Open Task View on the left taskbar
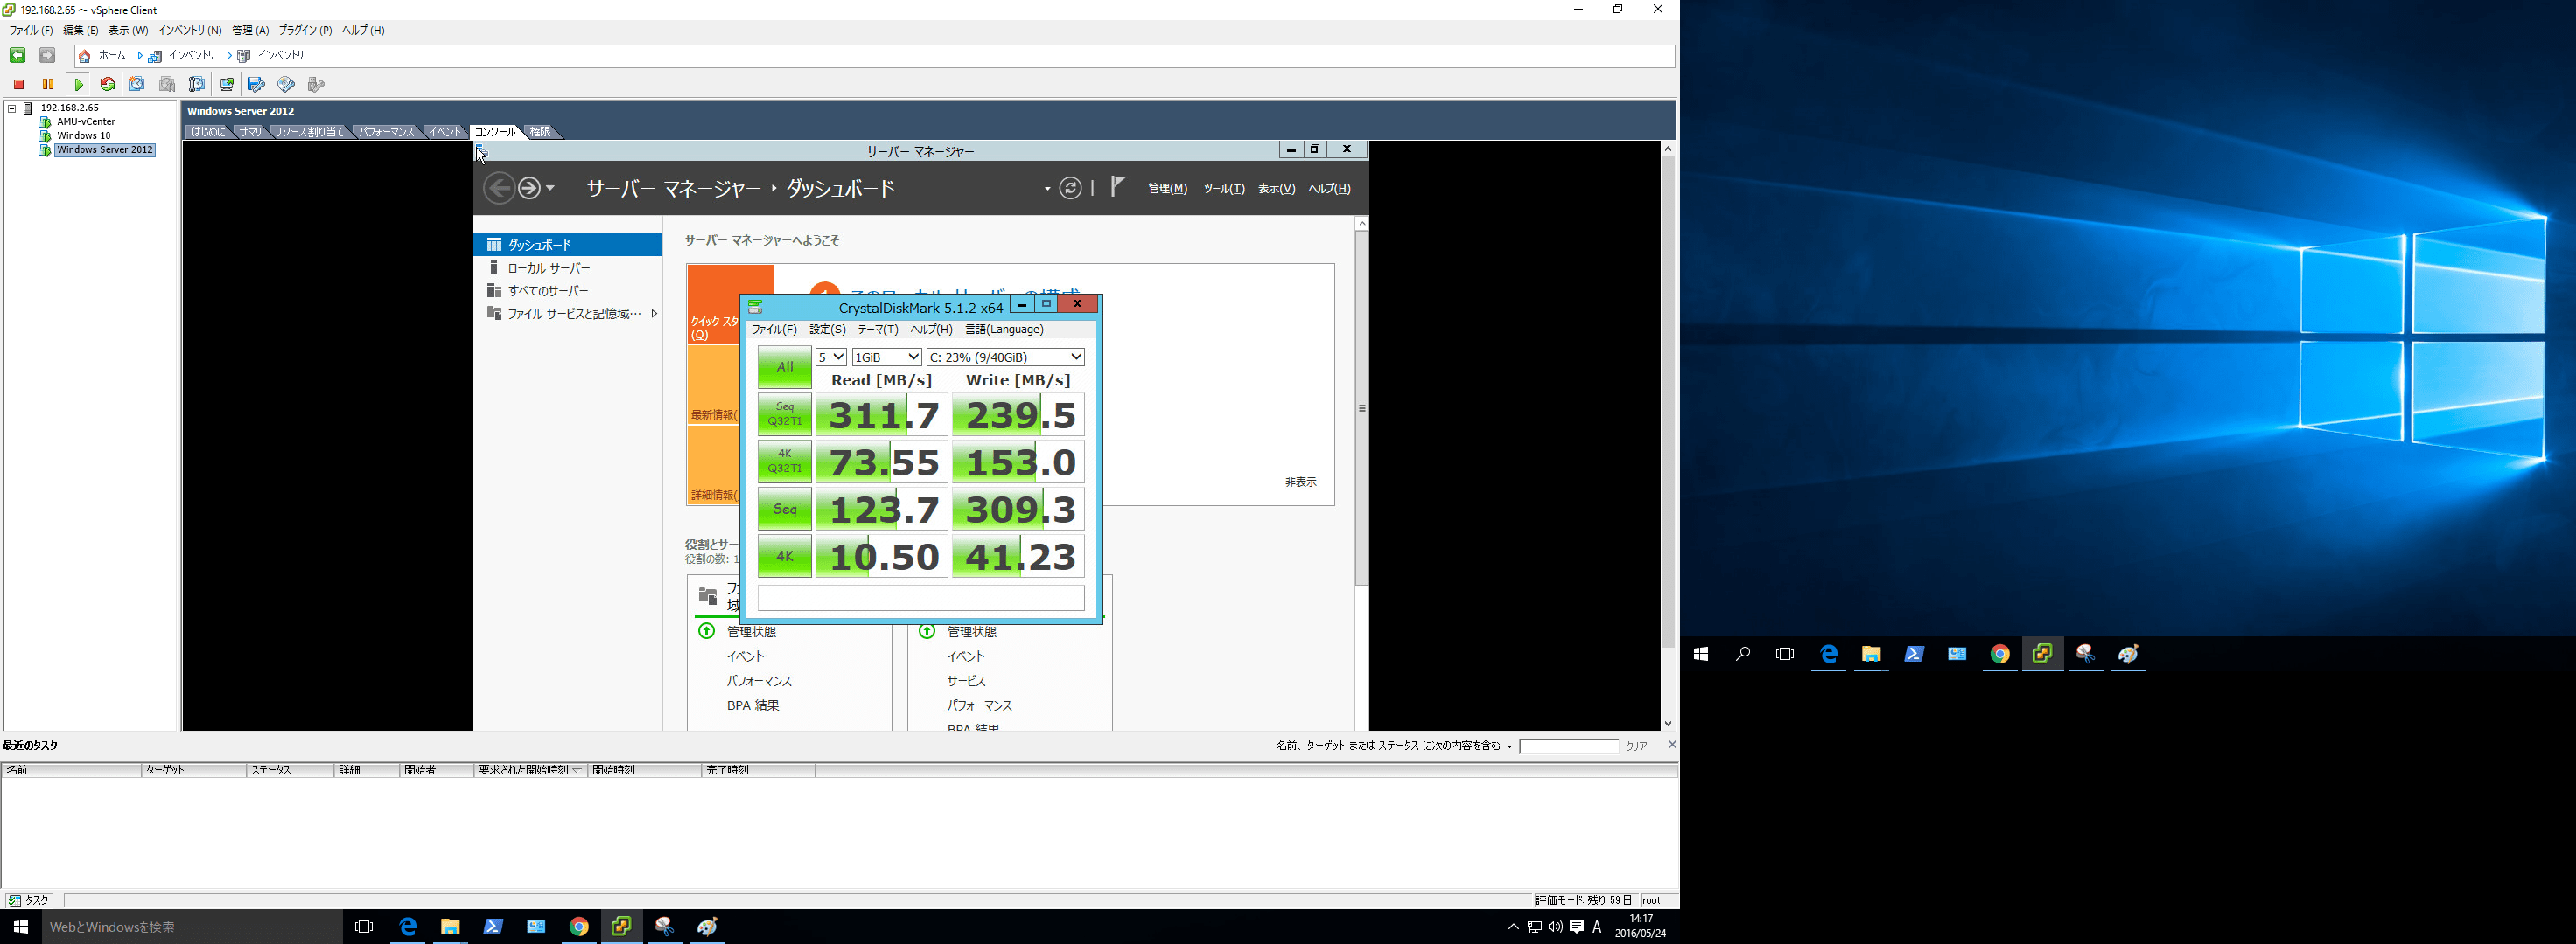This screenshot has height=944, width=2576. (364, 927)
